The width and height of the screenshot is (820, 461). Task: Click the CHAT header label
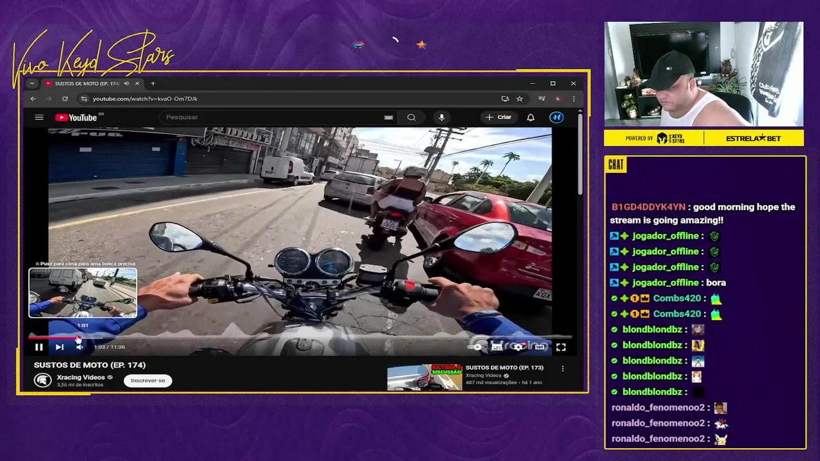coord(616,165)
